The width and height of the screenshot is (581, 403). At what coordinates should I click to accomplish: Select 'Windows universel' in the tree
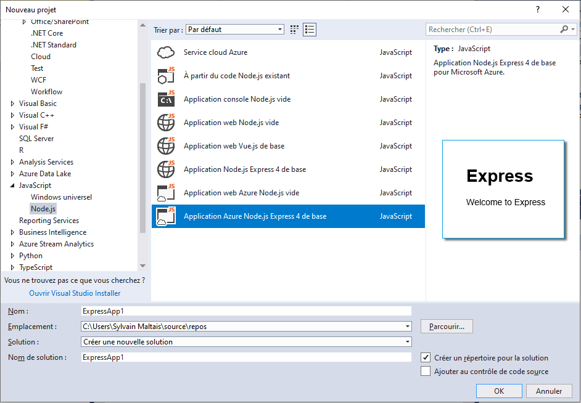61,197
